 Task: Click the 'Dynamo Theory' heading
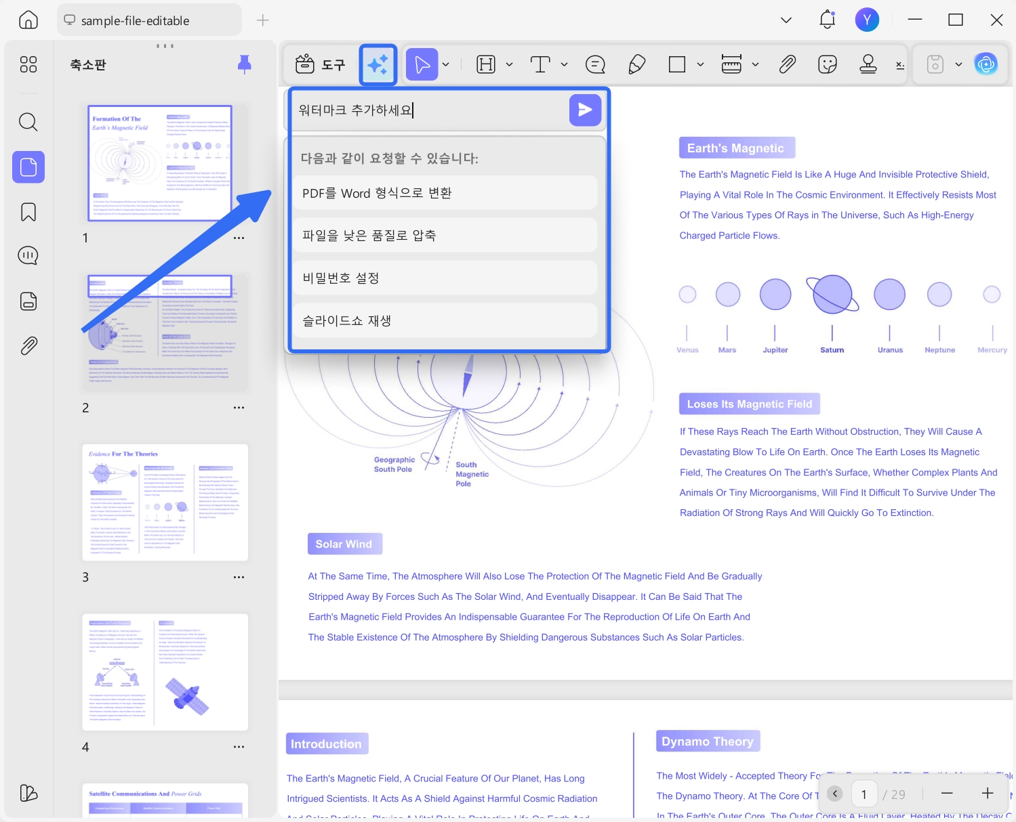coord(708,741)
